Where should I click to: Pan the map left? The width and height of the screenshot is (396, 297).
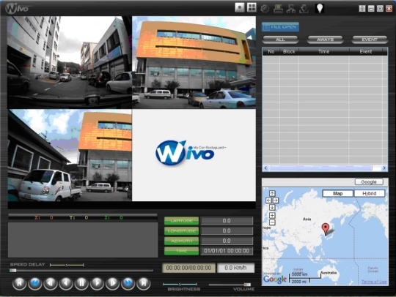(268, 200)
